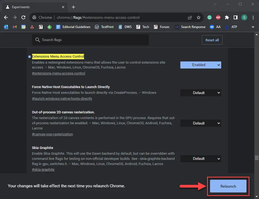Open Extensions Menu Access Control Enabled dropdown
Screen dimensions: 259x199
click(201, 65)
